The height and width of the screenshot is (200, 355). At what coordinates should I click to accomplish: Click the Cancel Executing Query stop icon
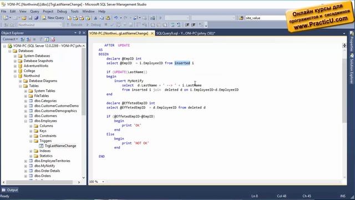pos(106,24)
